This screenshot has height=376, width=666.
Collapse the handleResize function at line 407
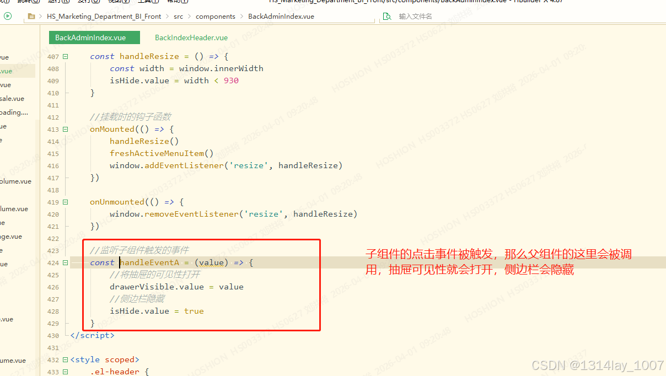(x=66, y=56)
